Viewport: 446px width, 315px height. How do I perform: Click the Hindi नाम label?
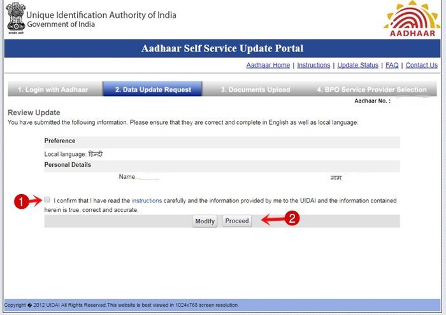click(x=336, y=178)
